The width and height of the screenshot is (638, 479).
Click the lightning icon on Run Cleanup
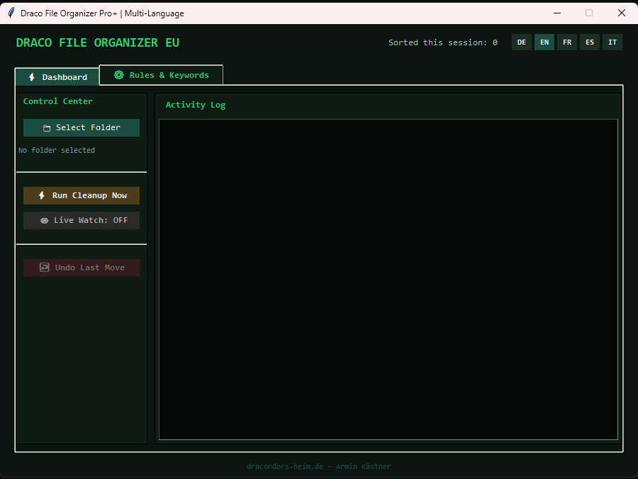pyautogui.click(x=42, y=195)
